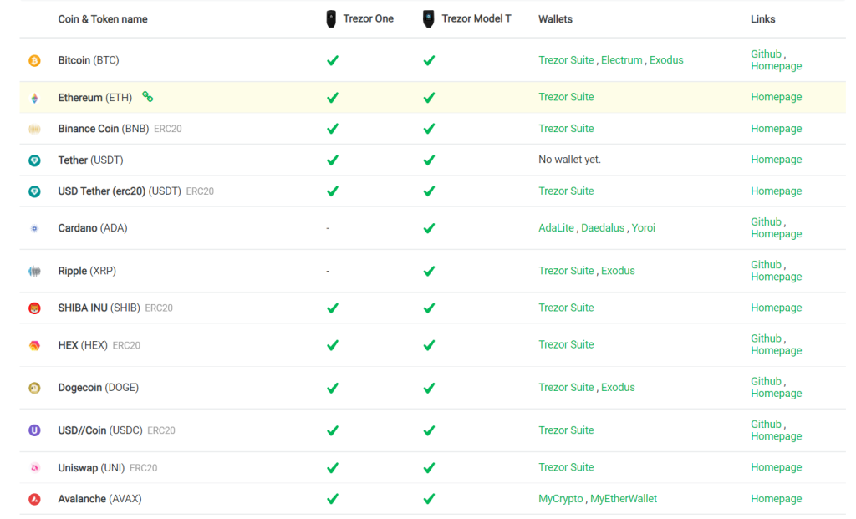Open Trezor Suite link for SHIBA INU
Screen dimensions: 856x519
(566, 308)
